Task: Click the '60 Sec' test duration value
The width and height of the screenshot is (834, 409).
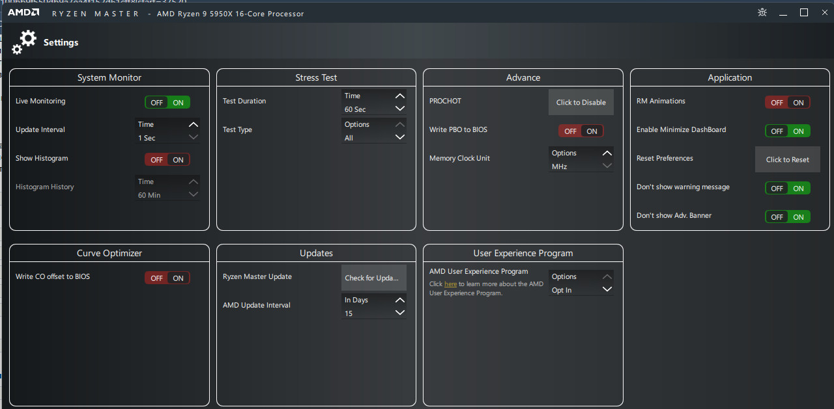Action: tap(355, 110)
